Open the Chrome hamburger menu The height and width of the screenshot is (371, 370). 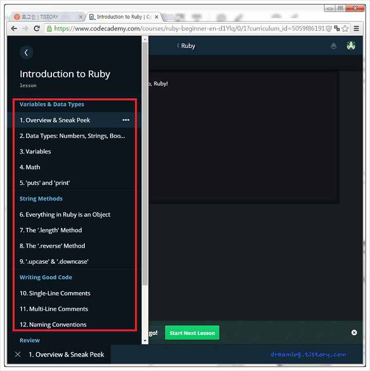click(x=356, y=29)
